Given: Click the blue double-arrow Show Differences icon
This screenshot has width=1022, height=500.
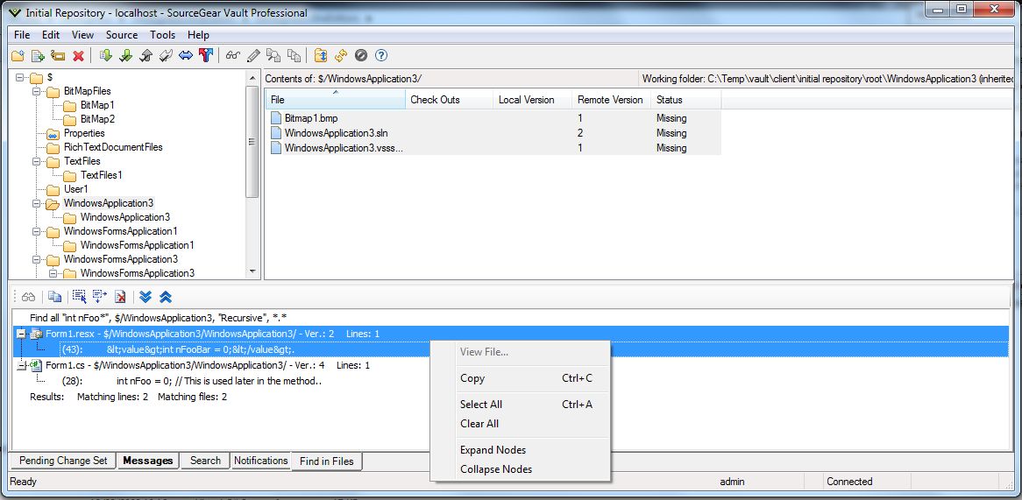Looking at the screenshot, I should click(186, 56).
